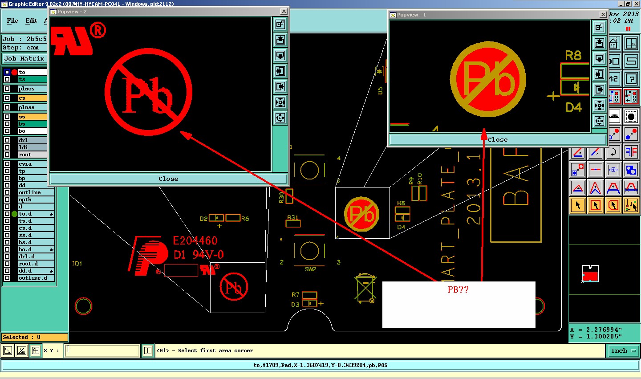Click first snap icon left of XY
The image size is (641, 379).
point(8,350)
